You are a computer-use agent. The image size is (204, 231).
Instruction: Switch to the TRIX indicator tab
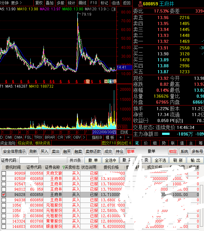[x=38, y=137]
